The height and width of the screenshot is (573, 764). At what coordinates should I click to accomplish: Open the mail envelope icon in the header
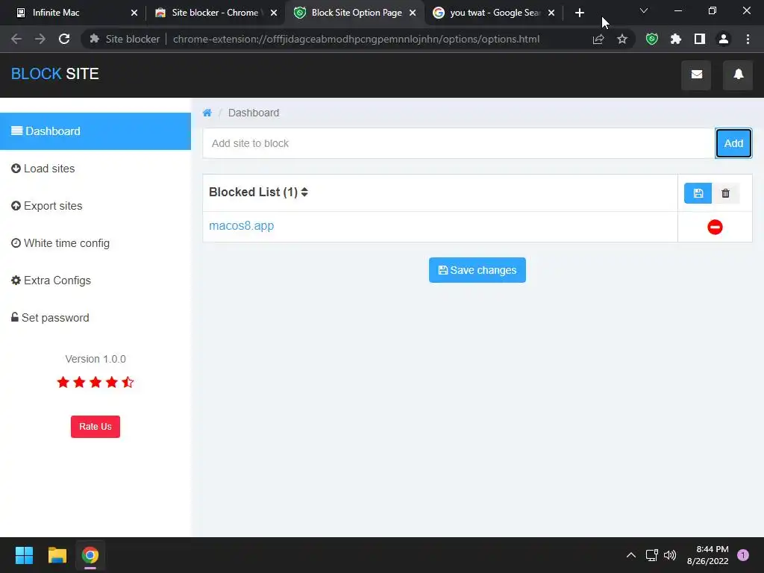point(696,75)
